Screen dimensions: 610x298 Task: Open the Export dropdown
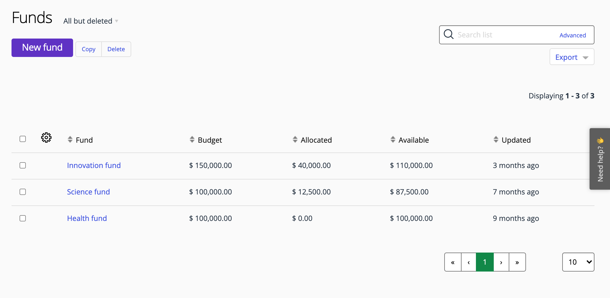(571, 57)
